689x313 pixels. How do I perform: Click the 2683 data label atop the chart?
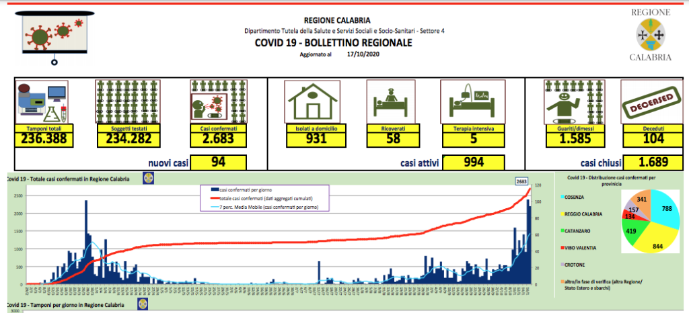coord(522,181)
